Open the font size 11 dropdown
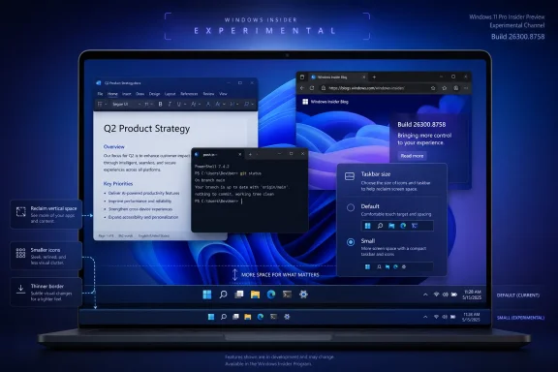The image size is (558, 372). pyautogui.click(x=148, y=104)
